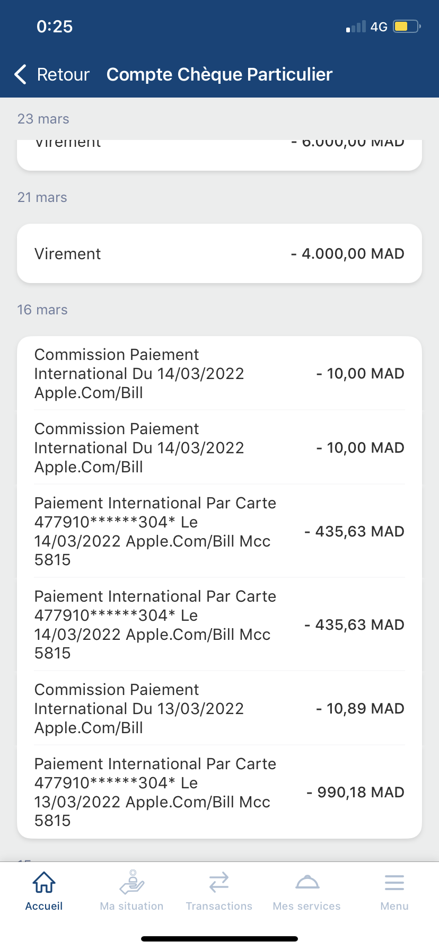Switch to the Ma situation tab
The height and width of the screenshot is (950, 439).
(132, 906)
